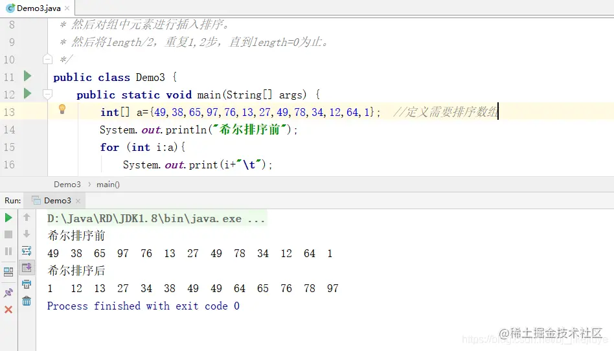Click the Demo3 breadcrumb

67,184
